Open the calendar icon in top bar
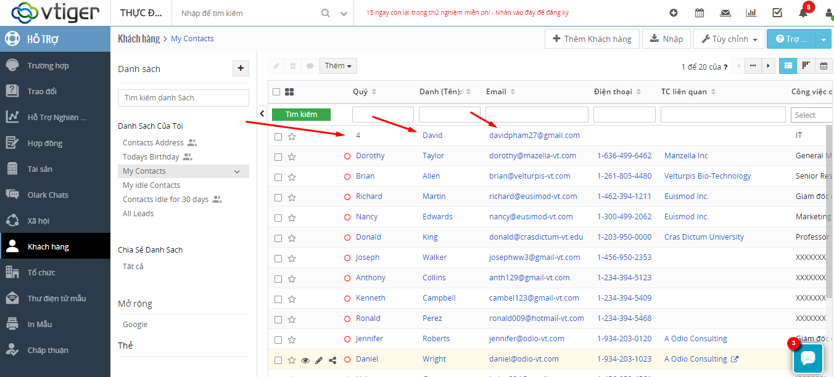 tap(700, 13)
